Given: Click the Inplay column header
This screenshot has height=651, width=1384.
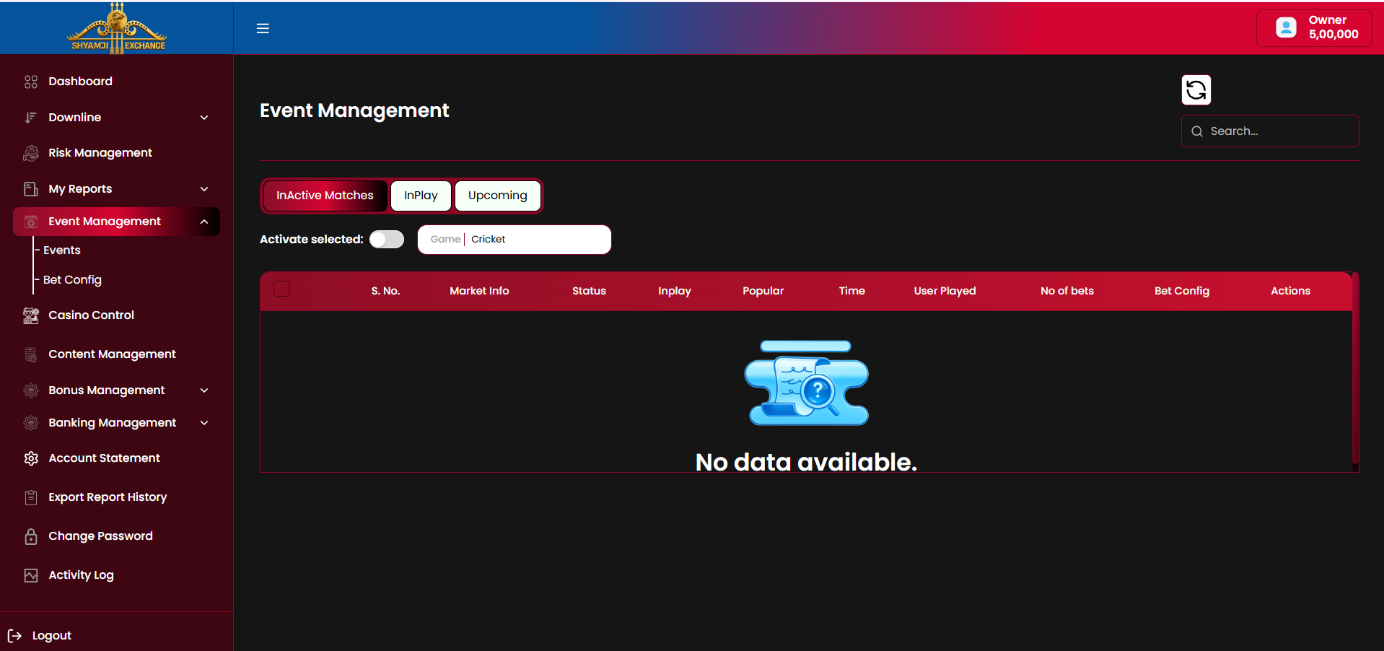Looking at the screenshot, I should click(675, 291).
